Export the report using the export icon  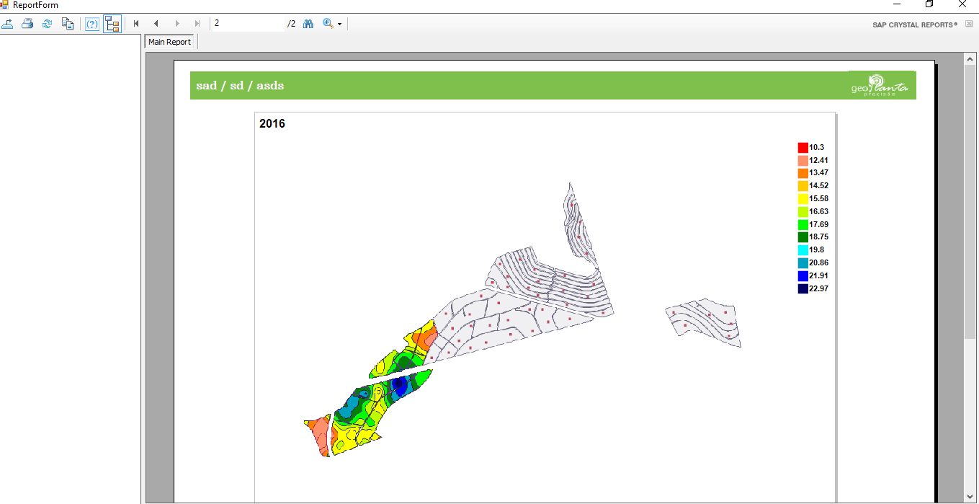(7, 24)
